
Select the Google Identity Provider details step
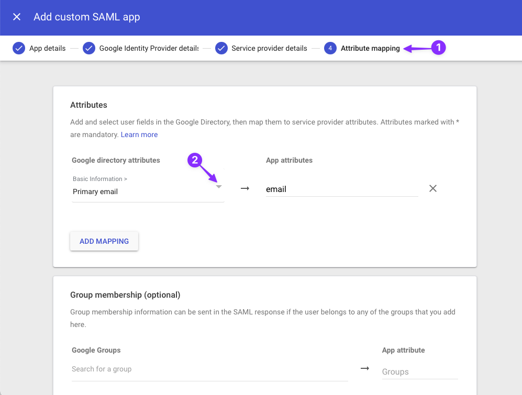click(148, 48)
